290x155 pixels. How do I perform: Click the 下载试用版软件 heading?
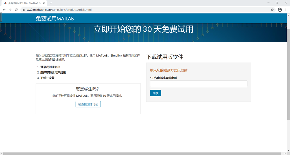(165, 57)
